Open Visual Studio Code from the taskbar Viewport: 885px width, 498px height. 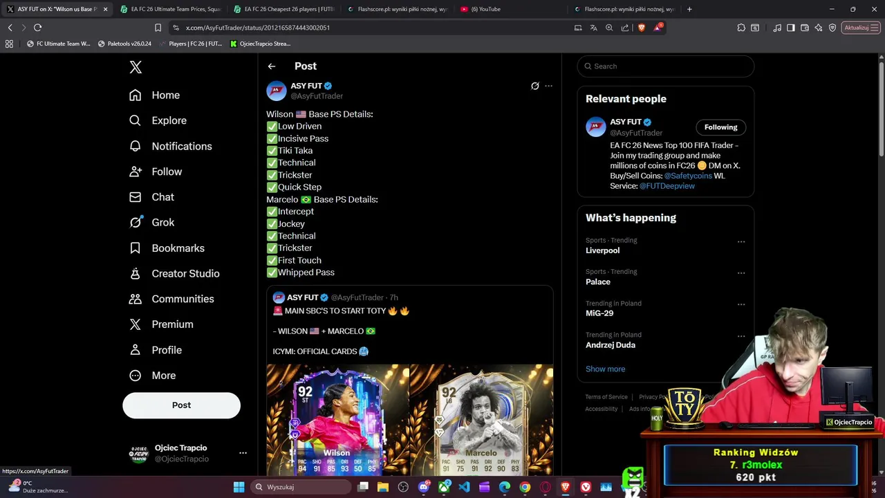[x=464, y=487]
